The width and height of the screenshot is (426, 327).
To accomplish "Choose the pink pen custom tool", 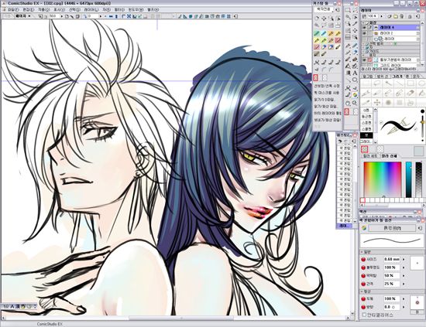I will [x=317, y=47].
